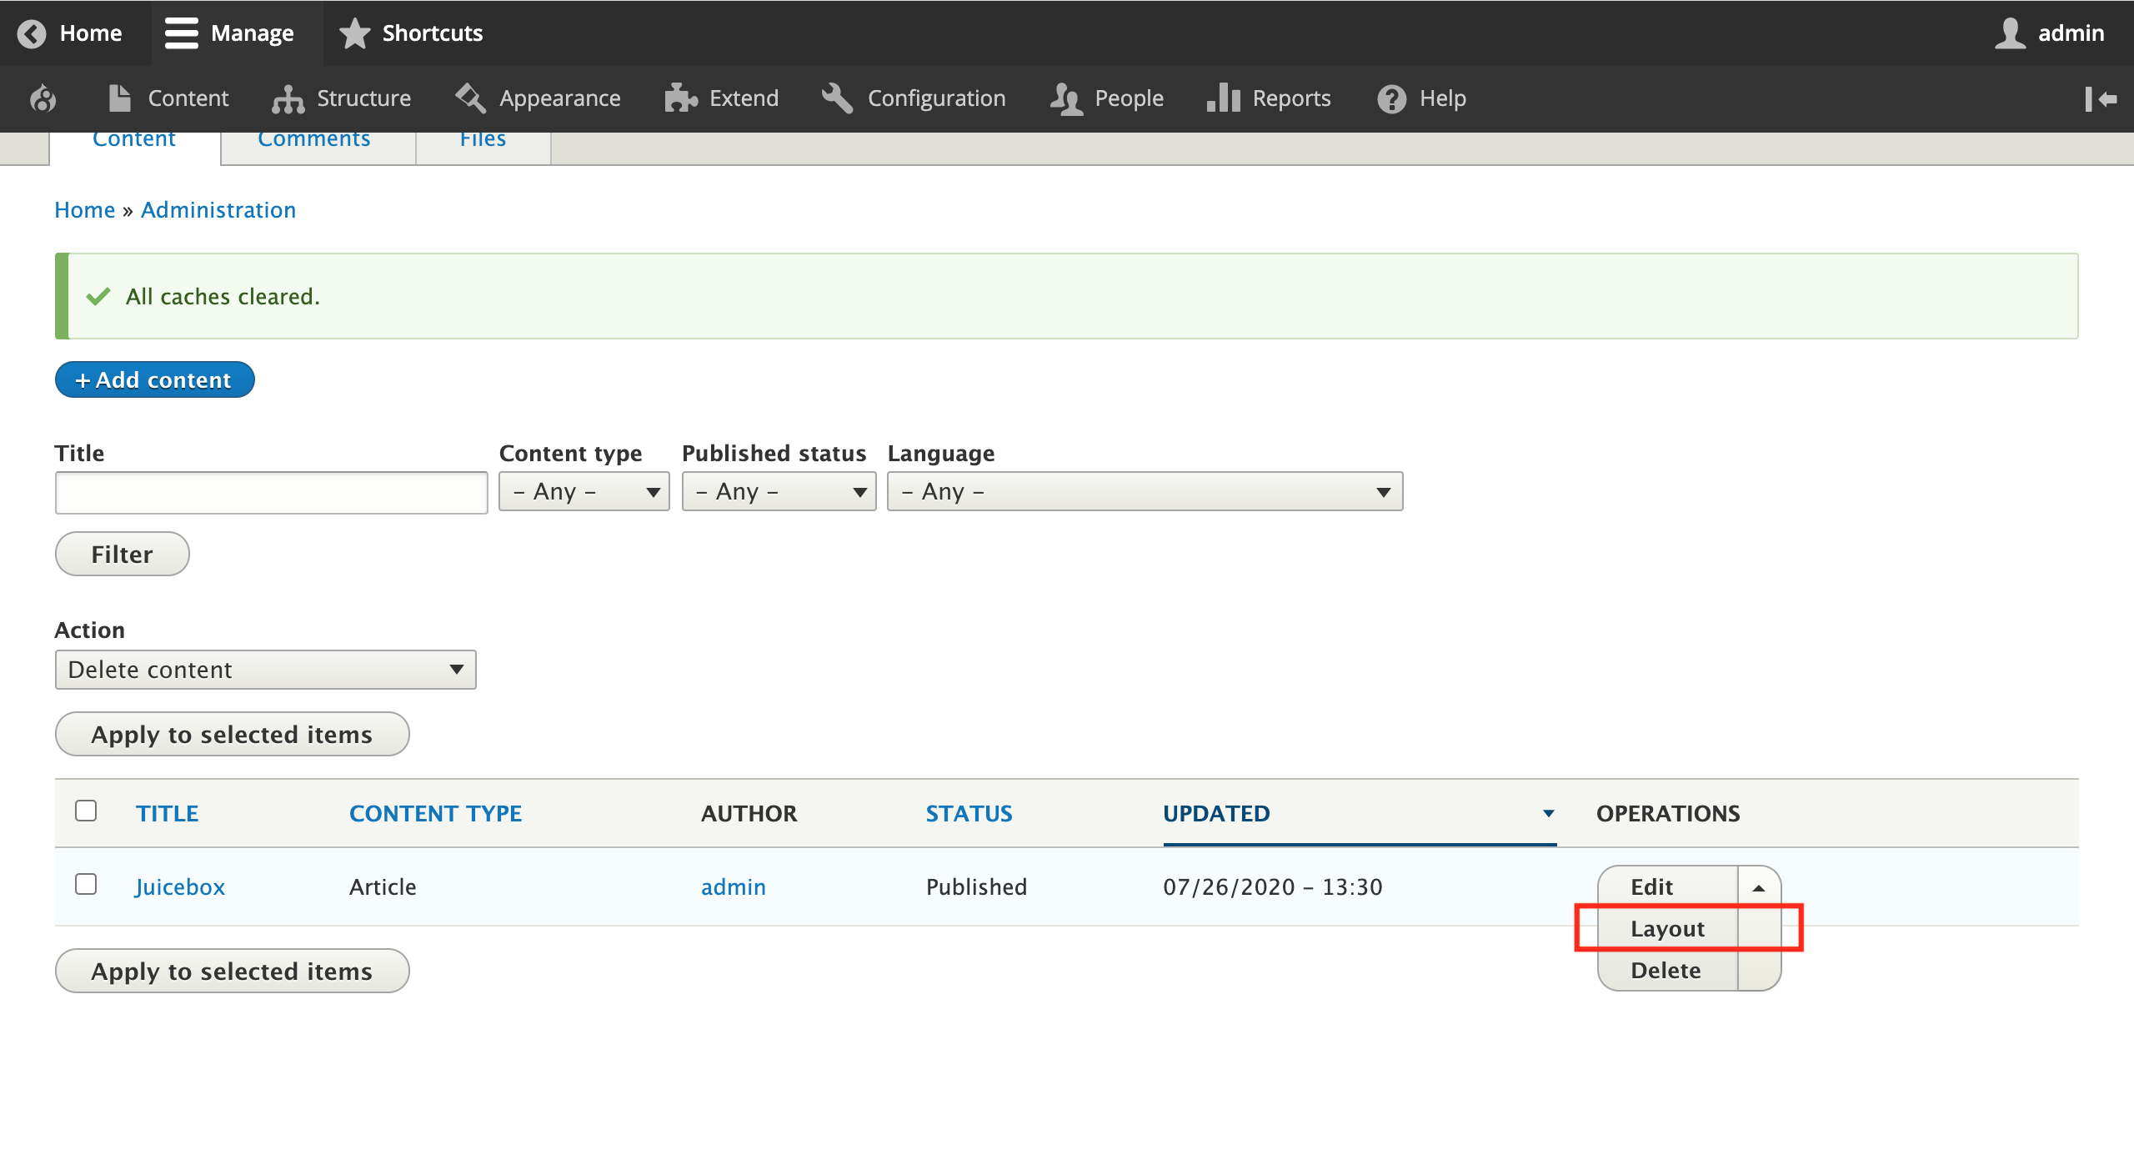
Task: Click the Drupal logo icon
Action: pyautogui.click(x=42, y=98)
